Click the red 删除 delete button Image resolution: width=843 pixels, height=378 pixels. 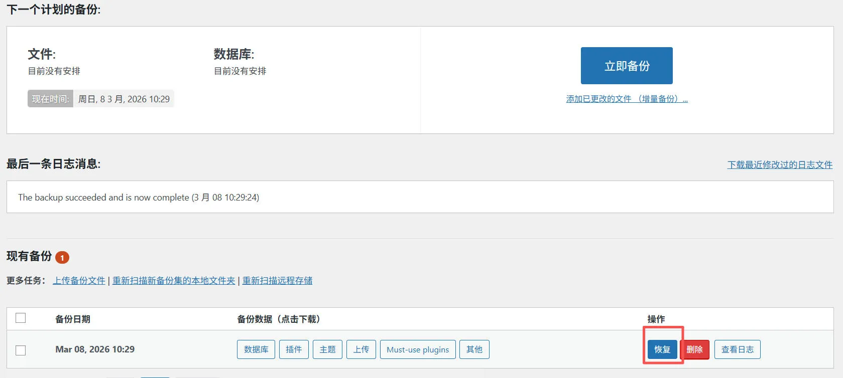tap(694, 349)
